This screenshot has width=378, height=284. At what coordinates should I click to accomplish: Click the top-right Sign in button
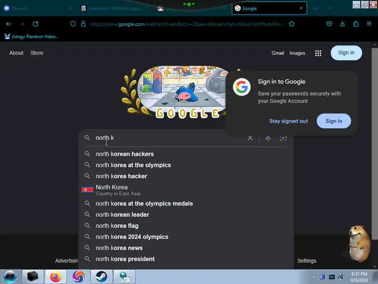(x=346, y=53)
